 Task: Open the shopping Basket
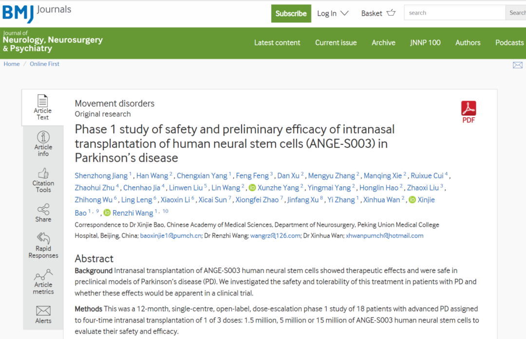378,13
